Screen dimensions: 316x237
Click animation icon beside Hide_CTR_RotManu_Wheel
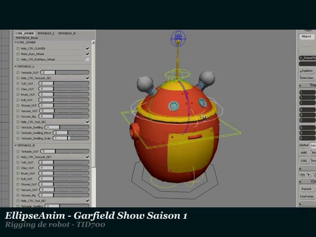[x=18, y=59]
